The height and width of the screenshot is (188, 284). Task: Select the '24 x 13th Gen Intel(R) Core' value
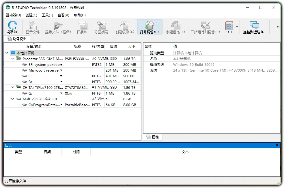click(225, 70)
